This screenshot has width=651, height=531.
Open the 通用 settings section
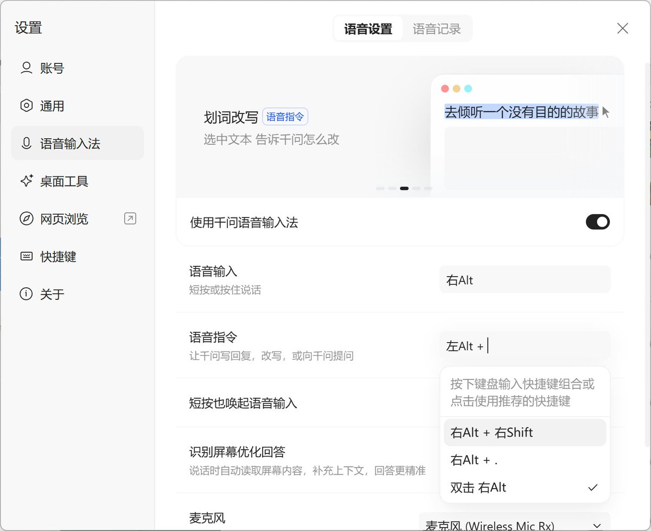pyautogui.click(x=78, y=106)
